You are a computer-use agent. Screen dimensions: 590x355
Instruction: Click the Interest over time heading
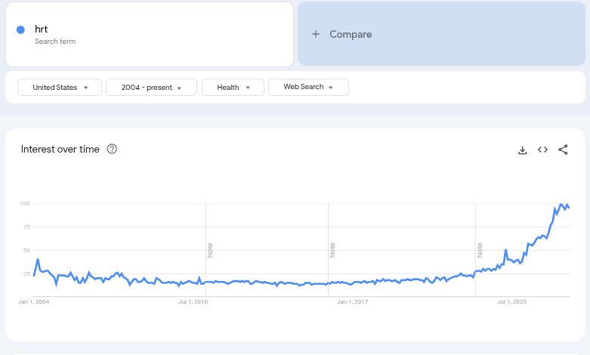coord(60,150)
